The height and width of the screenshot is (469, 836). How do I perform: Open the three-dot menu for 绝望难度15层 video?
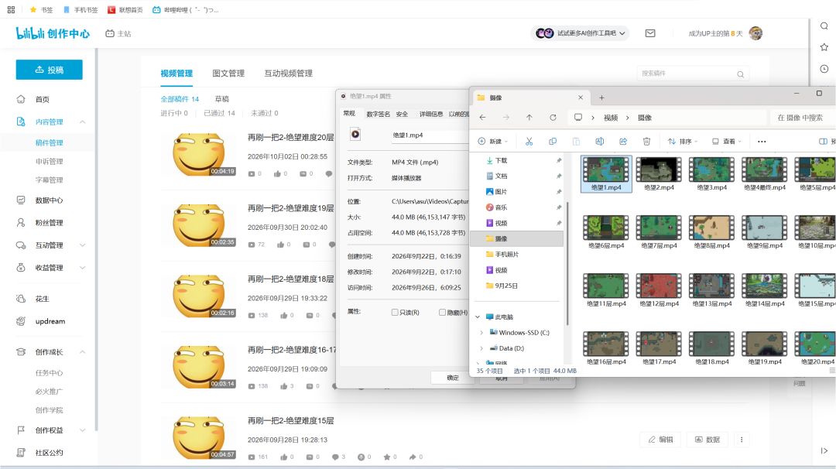741,440
